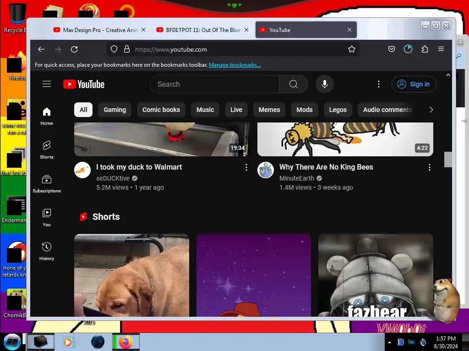Open the MinuteEarth channel name
Image resolution: width=469 pixels, height=351 pixels.
click(x=297, y=178)
